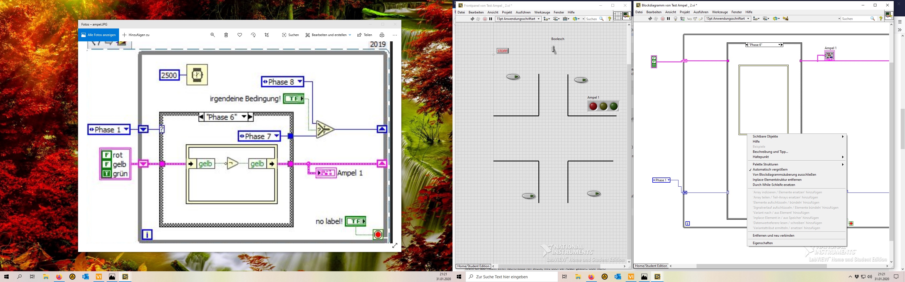Open the Fotos more options menu
The width and height of the screenshot is (905, 282).
coord(395,35)
